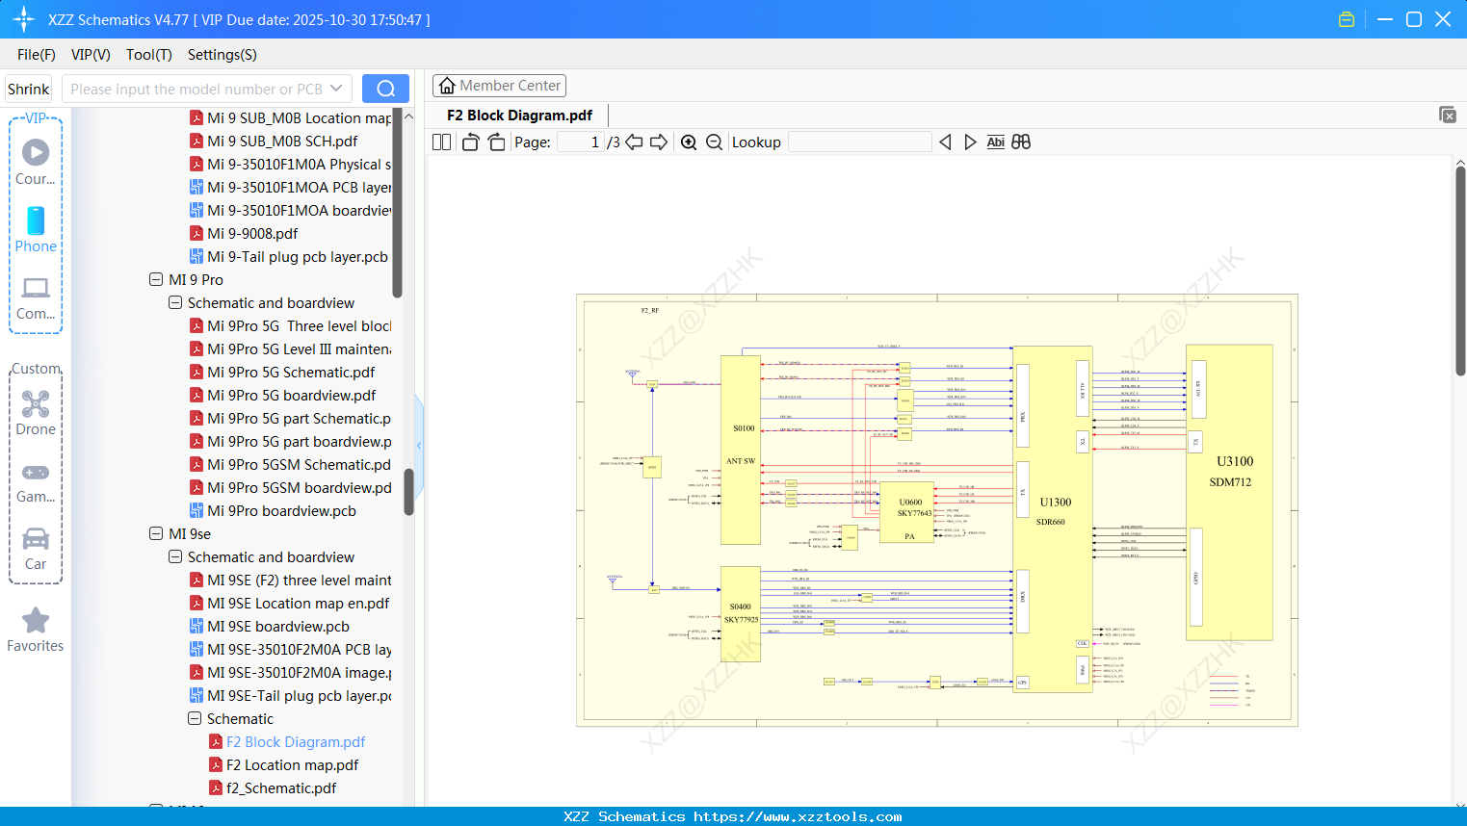Open the model search dropdown arrow
This screenshot has height=826, width=1467.
[334, 88]
